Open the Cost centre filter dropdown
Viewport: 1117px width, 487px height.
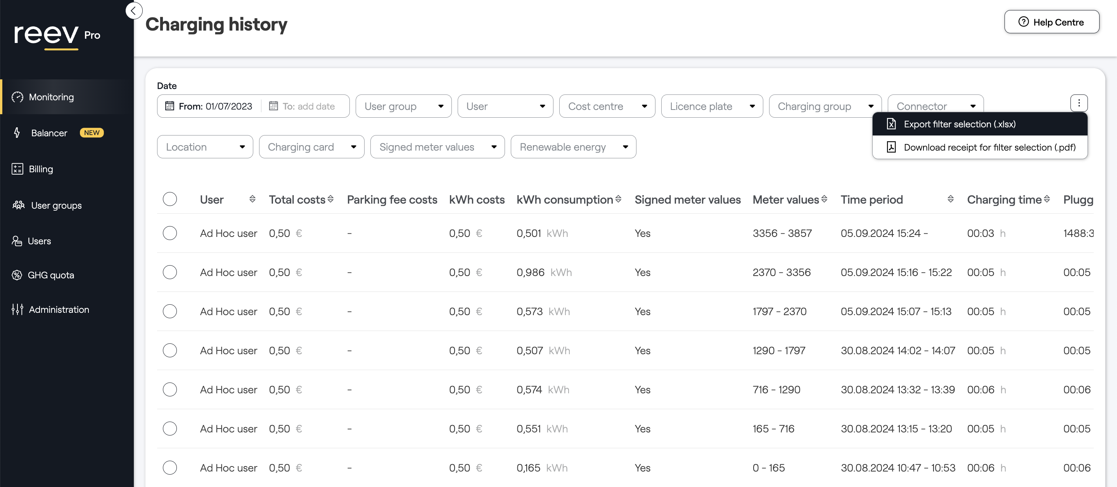coord(607,106)
